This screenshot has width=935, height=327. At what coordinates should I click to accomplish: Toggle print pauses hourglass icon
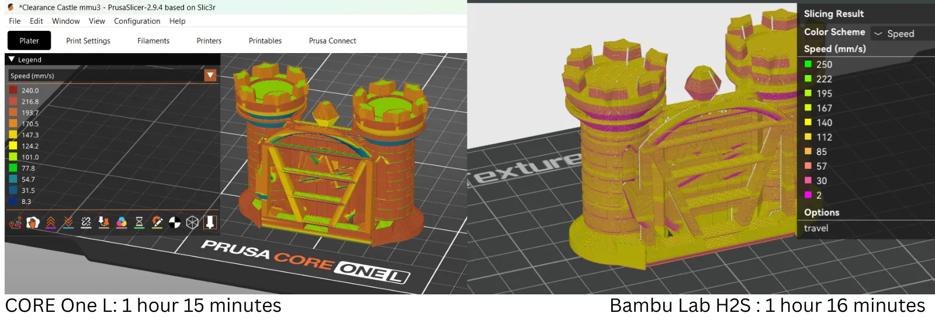139,222
